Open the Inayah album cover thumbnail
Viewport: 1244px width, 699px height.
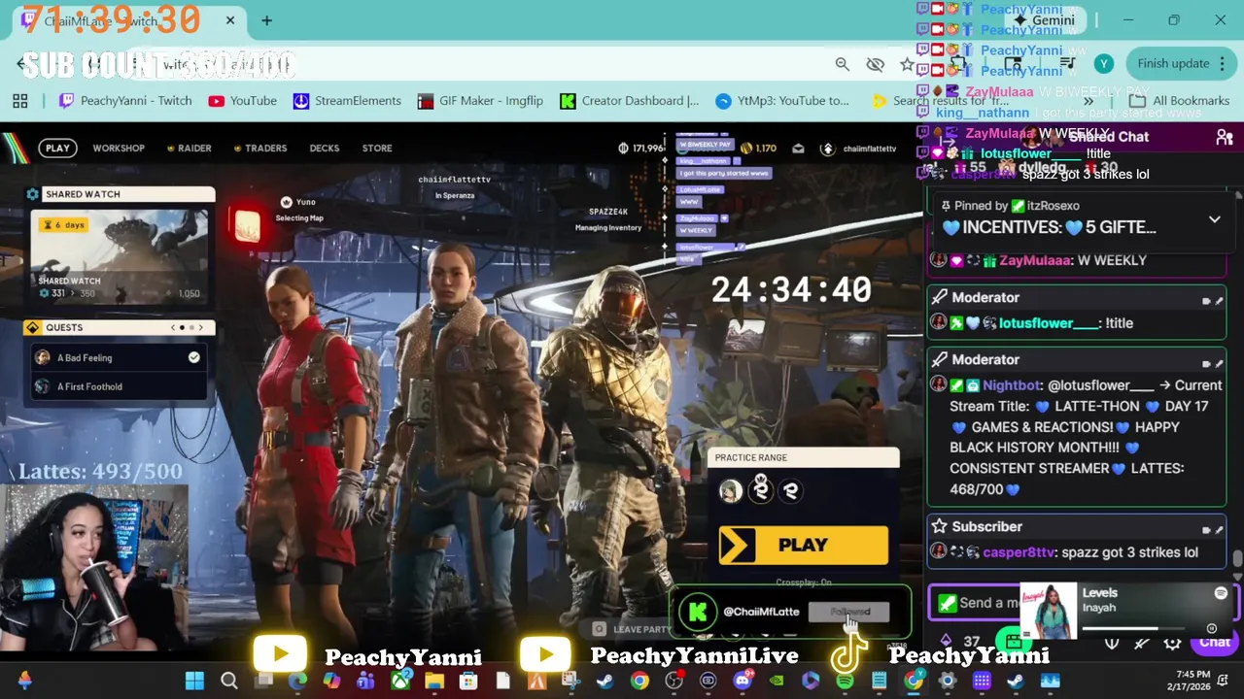(x=1049, y=611)
